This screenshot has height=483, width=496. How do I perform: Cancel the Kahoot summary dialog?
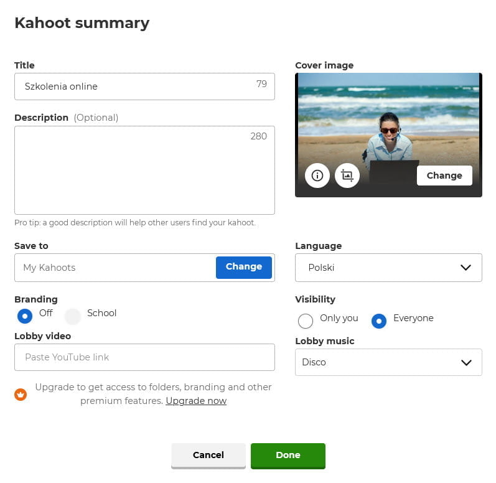(x=208, y=455)
